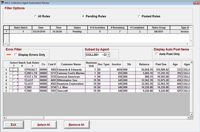This screenshot has height=132, width=200.
Task: Click scroll up arrow of rules batch grid
Action: [191, 28]
